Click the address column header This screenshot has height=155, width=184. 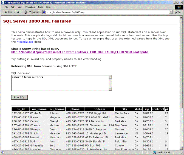tap(100, 109)
